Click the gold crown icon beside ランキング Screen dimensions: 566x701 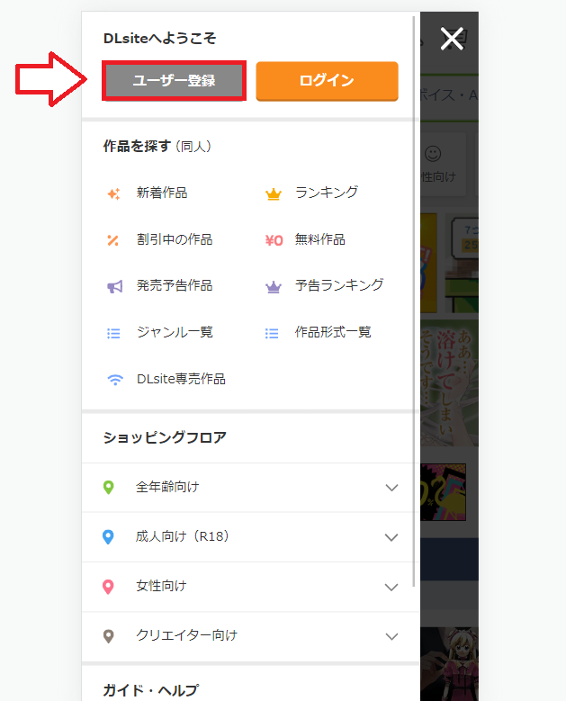pyautogui.click(x=274, y=194)
